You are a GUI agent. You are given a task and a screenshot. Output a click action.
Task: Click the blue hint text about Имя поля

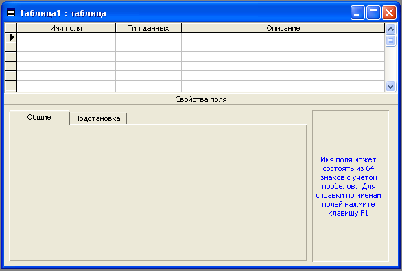(348, 186)
